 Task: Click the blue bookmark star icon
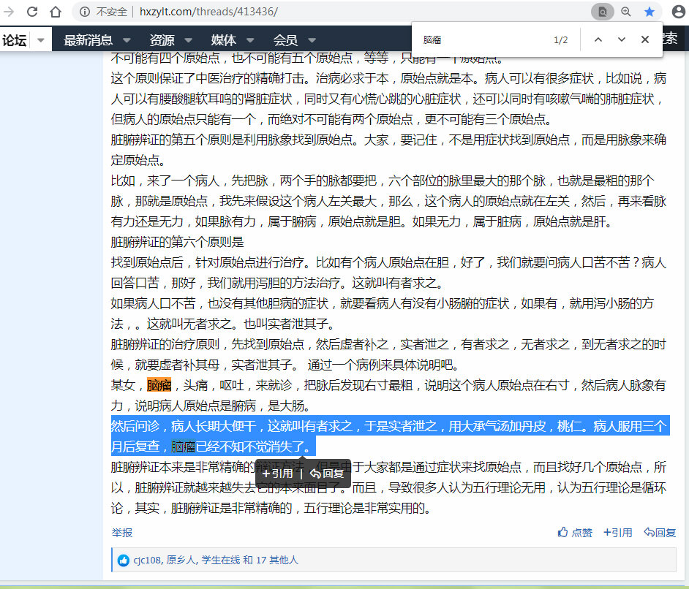point(650,12)
